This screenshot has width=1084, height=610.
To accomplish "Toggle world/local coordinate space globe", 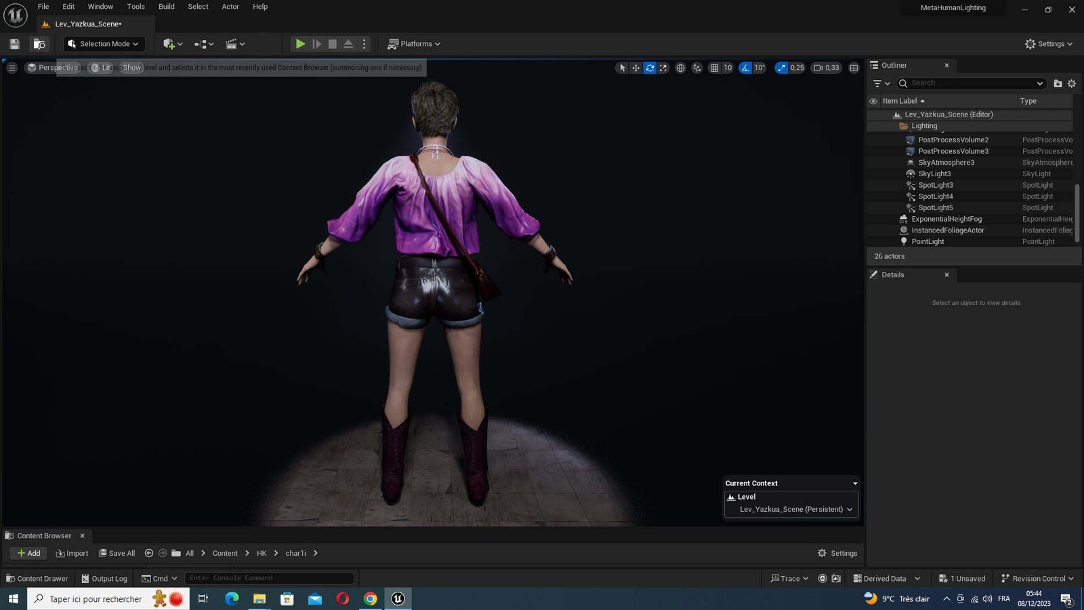I will coord(680,68).
